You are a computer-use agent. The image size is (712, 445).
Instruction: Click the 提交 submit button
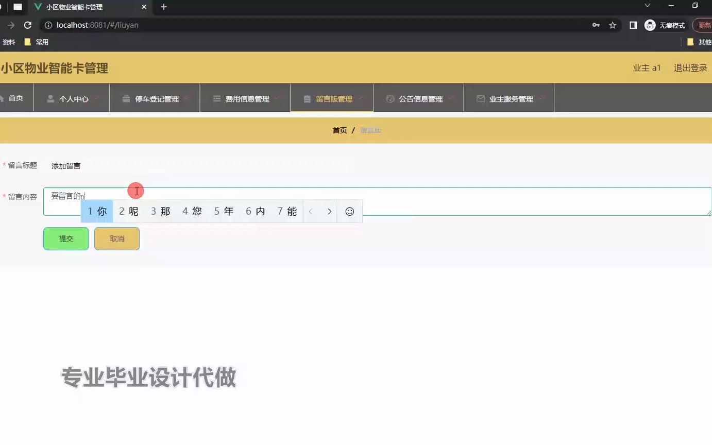[x=65, y=238]
